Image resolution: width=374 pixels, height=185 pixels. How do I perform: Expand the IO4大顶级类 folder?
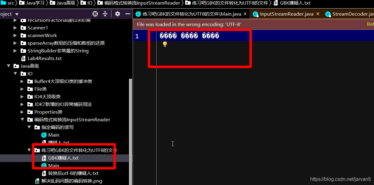coord(22,97)
